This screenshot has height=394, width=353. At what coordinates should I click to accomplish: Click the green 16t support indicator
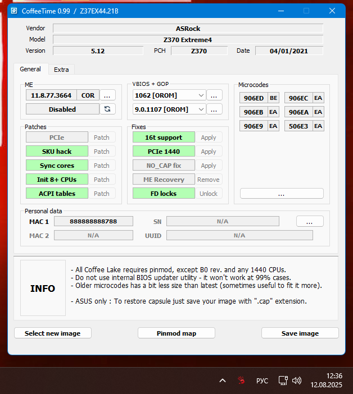(x=164, y=138)
